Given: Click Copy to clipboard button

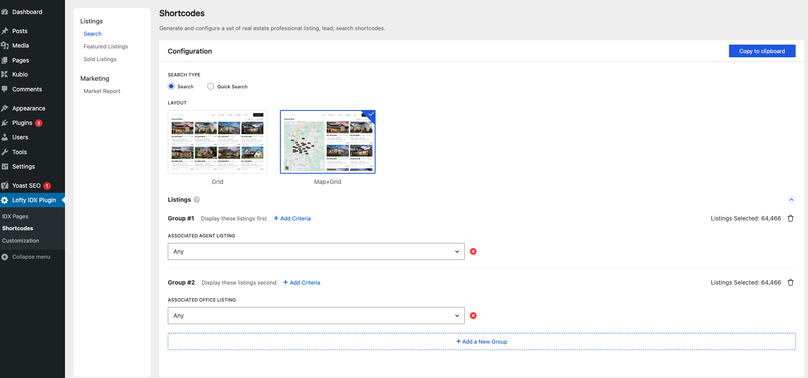Looking at the screenshot, I should (x=762, y=51).
